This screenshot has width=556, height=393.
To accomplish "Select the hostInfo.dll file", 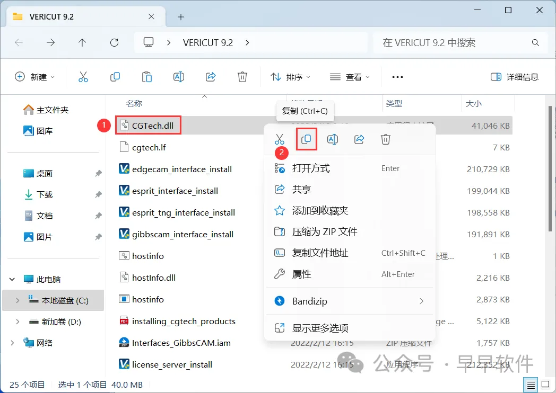I will point(147,278).
